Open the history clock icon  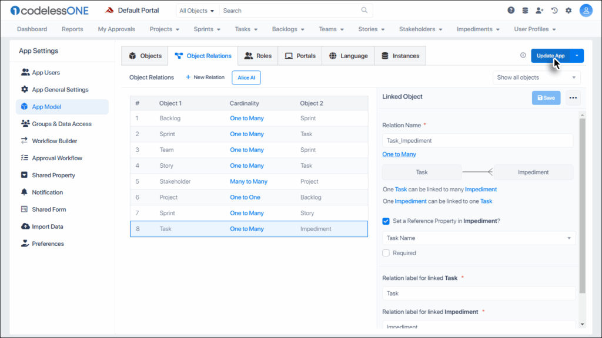554,11
